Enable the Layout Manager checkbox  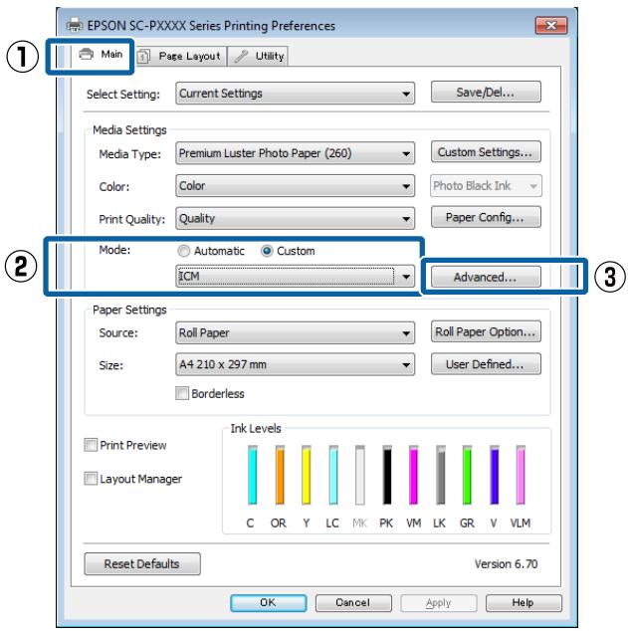91,479
